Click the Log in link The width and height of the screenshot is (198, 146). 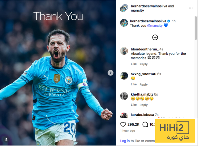pos(125,141)
